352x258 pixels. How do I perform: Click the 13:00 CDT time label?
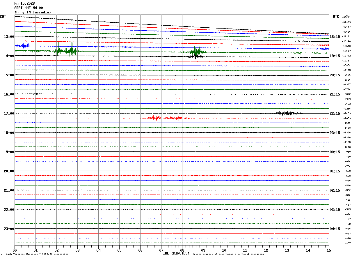[x=9, y=37]
